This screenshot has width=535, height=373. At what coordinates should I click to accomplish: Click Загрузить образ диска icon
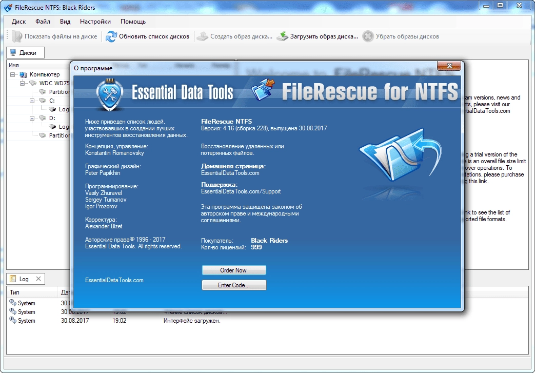click(282, 36)
